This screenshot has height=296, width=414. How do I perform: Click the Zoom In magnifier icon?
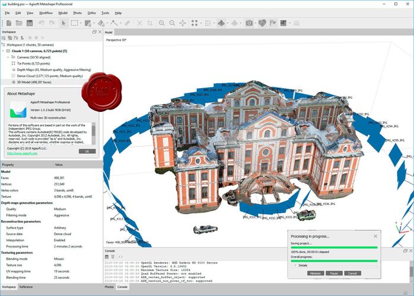click(x=161, y=23)
